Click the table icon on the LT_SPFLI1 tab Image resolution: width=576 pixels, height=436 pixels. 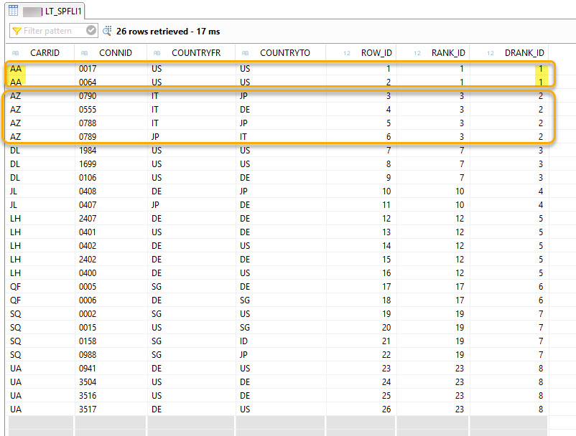click(13, 11)
